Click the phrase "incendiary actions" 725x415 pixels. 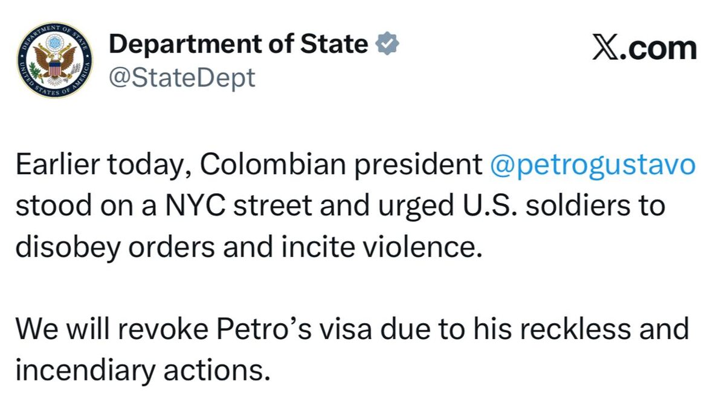[x=141, y=370]
